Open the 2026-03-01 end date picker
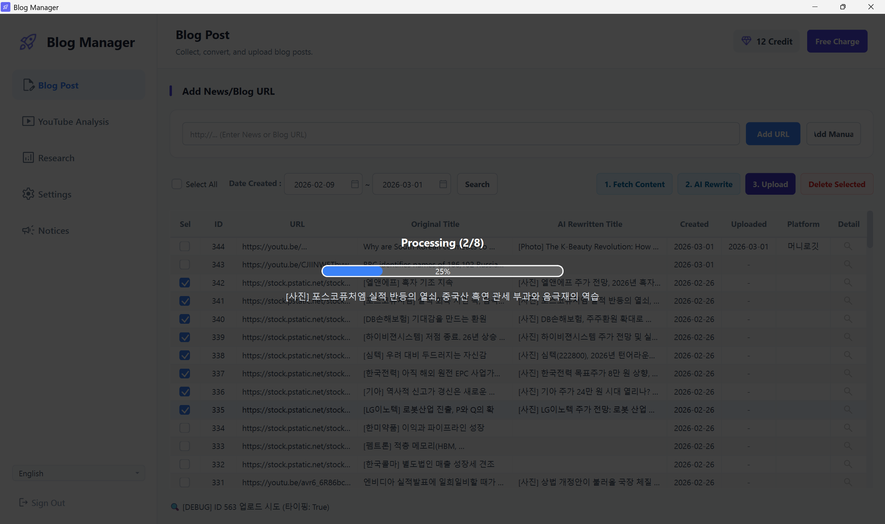This screenshot has height=524, width=885. point(403,184)
